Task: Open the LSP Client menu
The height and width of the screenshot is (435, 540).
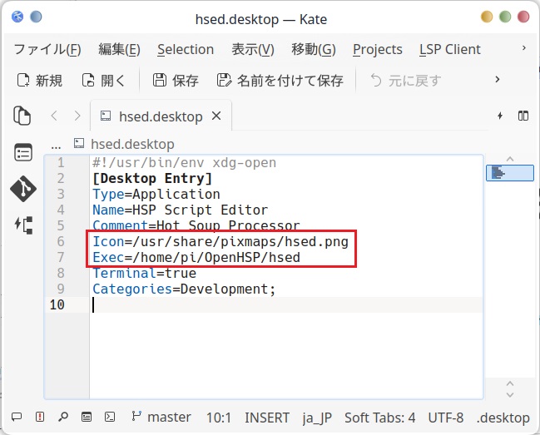Action: (450, 50)
